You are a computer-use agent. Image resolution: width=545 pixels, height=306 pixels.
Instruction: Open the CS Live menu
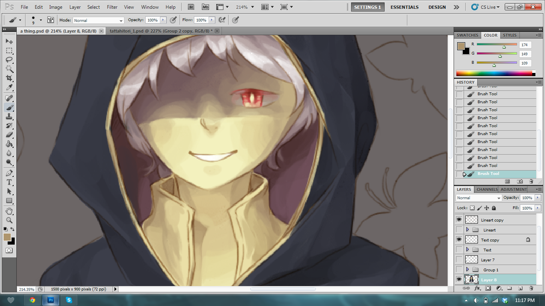point(486,7)
